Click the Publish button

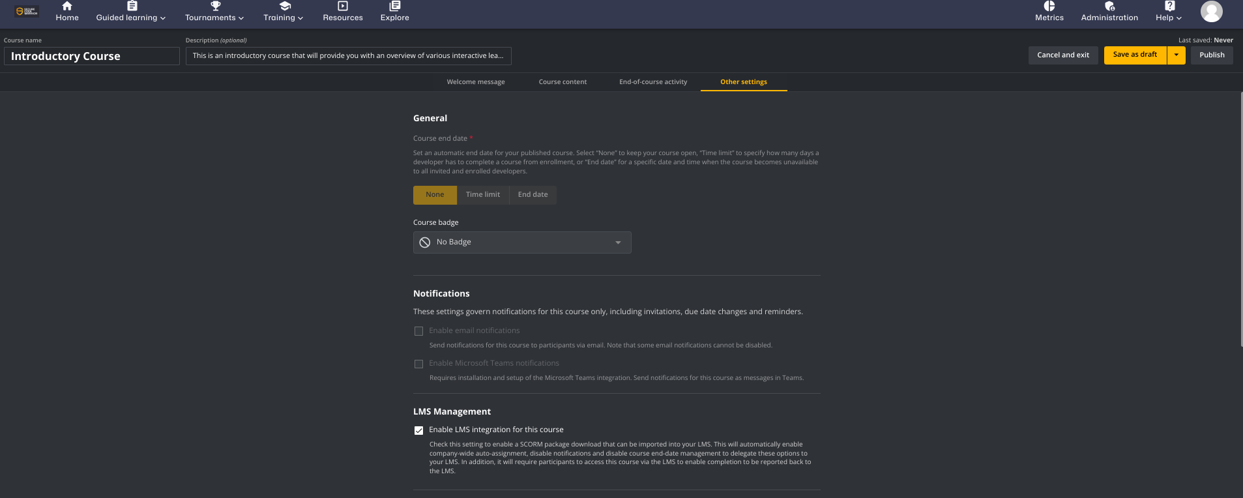pos(1211,55)
